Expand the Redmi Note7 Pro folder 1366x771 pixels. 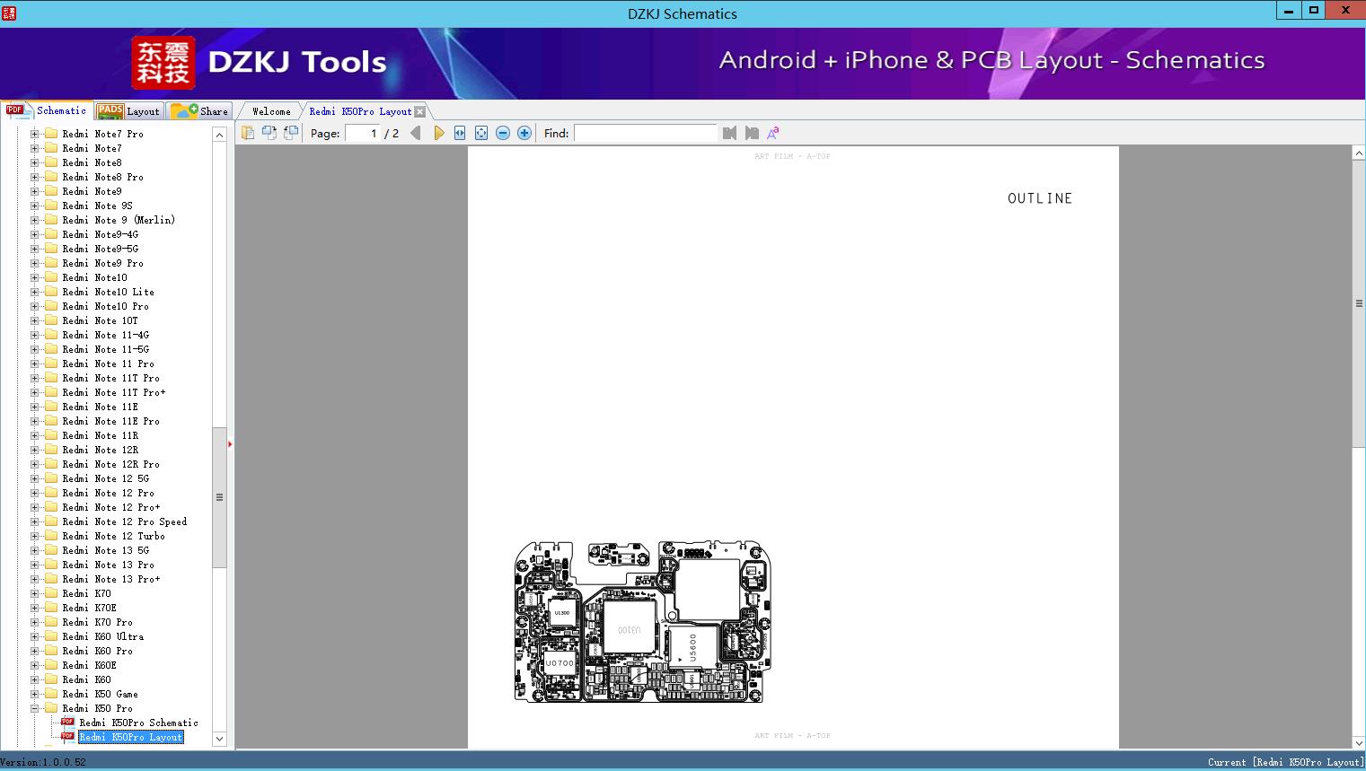point(34,134)
